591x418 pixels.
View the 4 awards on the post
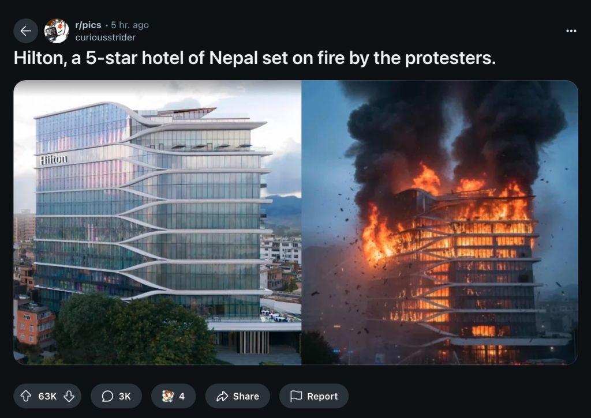tap(173, 396)
